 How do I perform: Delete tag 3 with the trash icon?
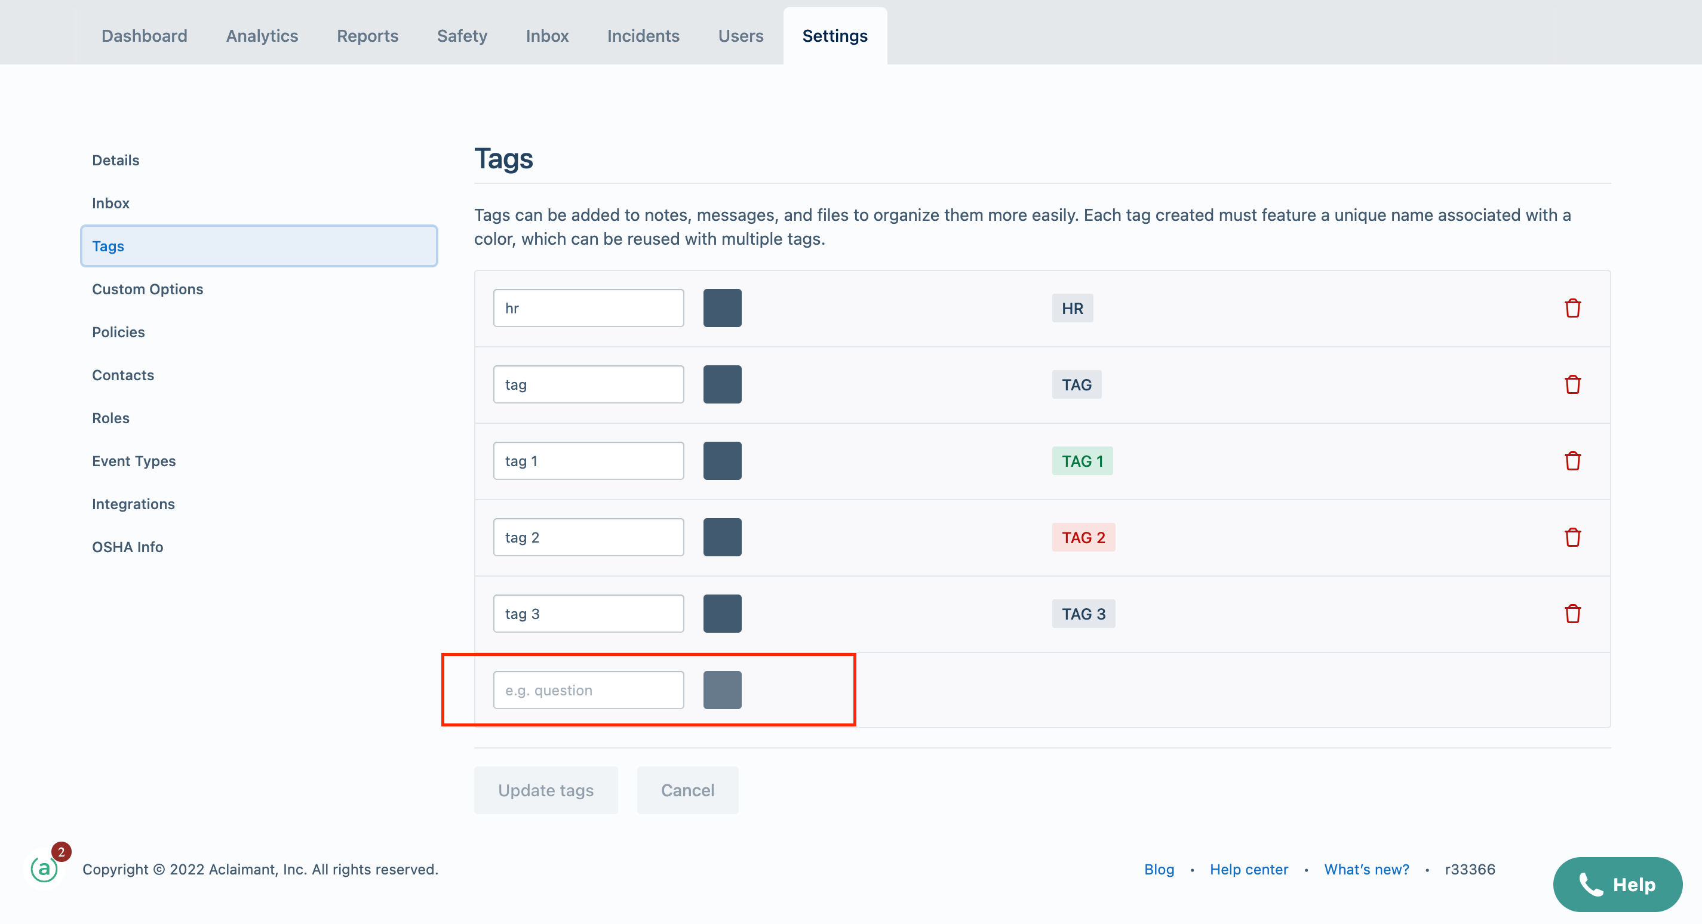1572,614
